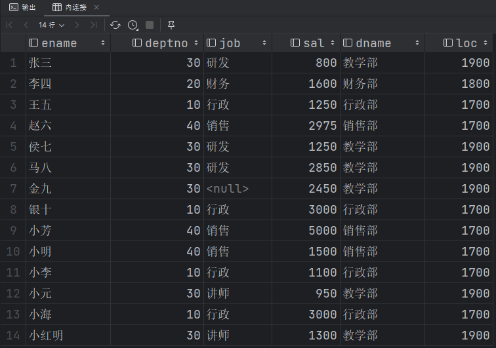Switch to the 输出 tab
Image resolution: width=496 pixels, height=348 pixels.
(x=22, y=7)
